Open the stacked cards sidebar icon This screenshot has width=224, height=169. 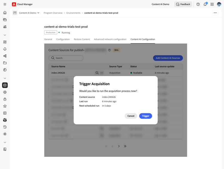5,20
